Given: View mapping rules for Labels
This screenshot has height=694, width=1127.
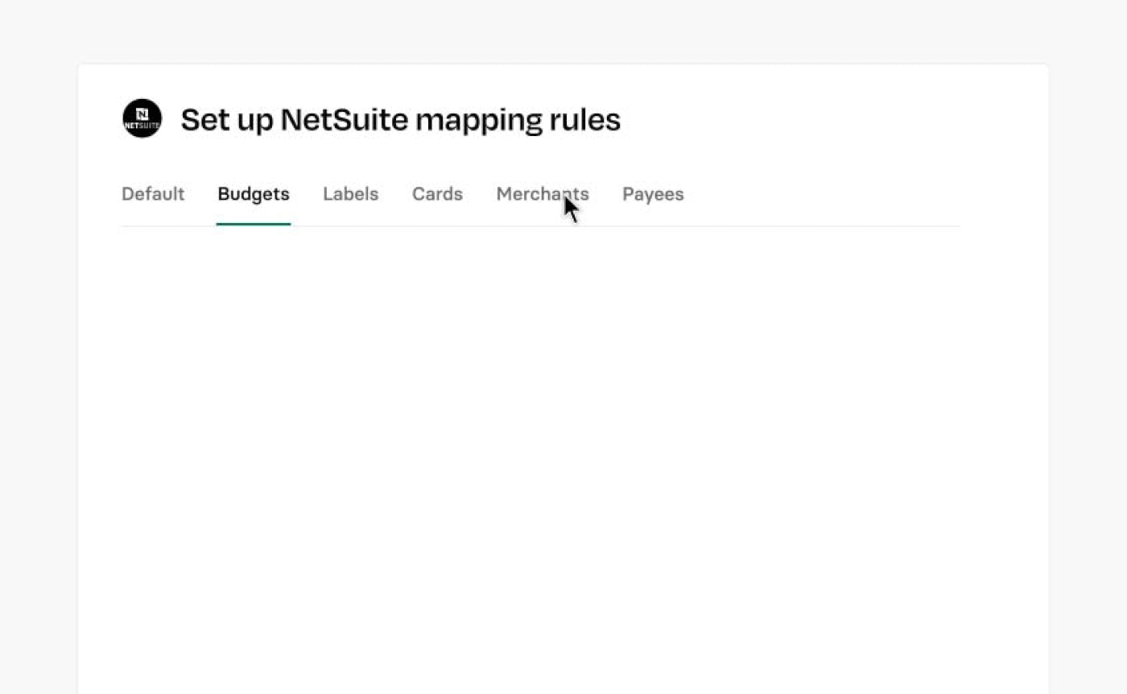Looking at the screenshot, I should [x=351, y=194].
